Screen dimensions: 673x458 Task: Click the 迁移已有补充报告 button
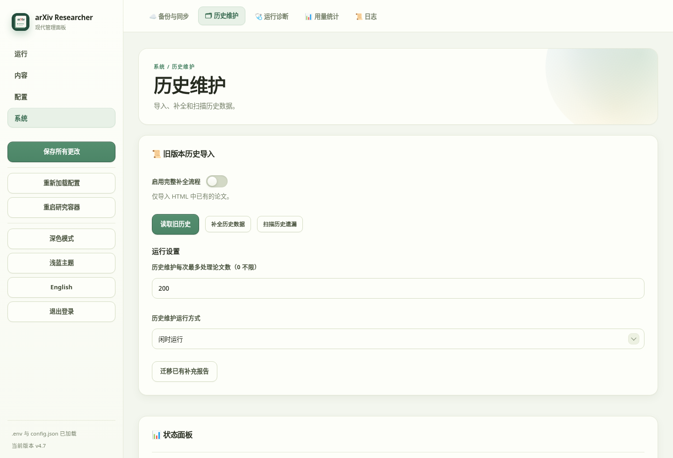pos(185,372)
